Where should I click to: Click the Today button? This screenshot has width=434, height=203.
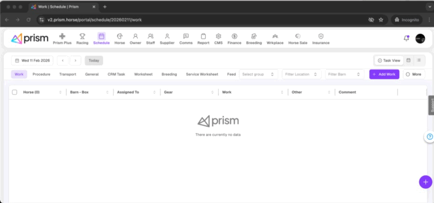pyautogui.click(x=94, y=61)
